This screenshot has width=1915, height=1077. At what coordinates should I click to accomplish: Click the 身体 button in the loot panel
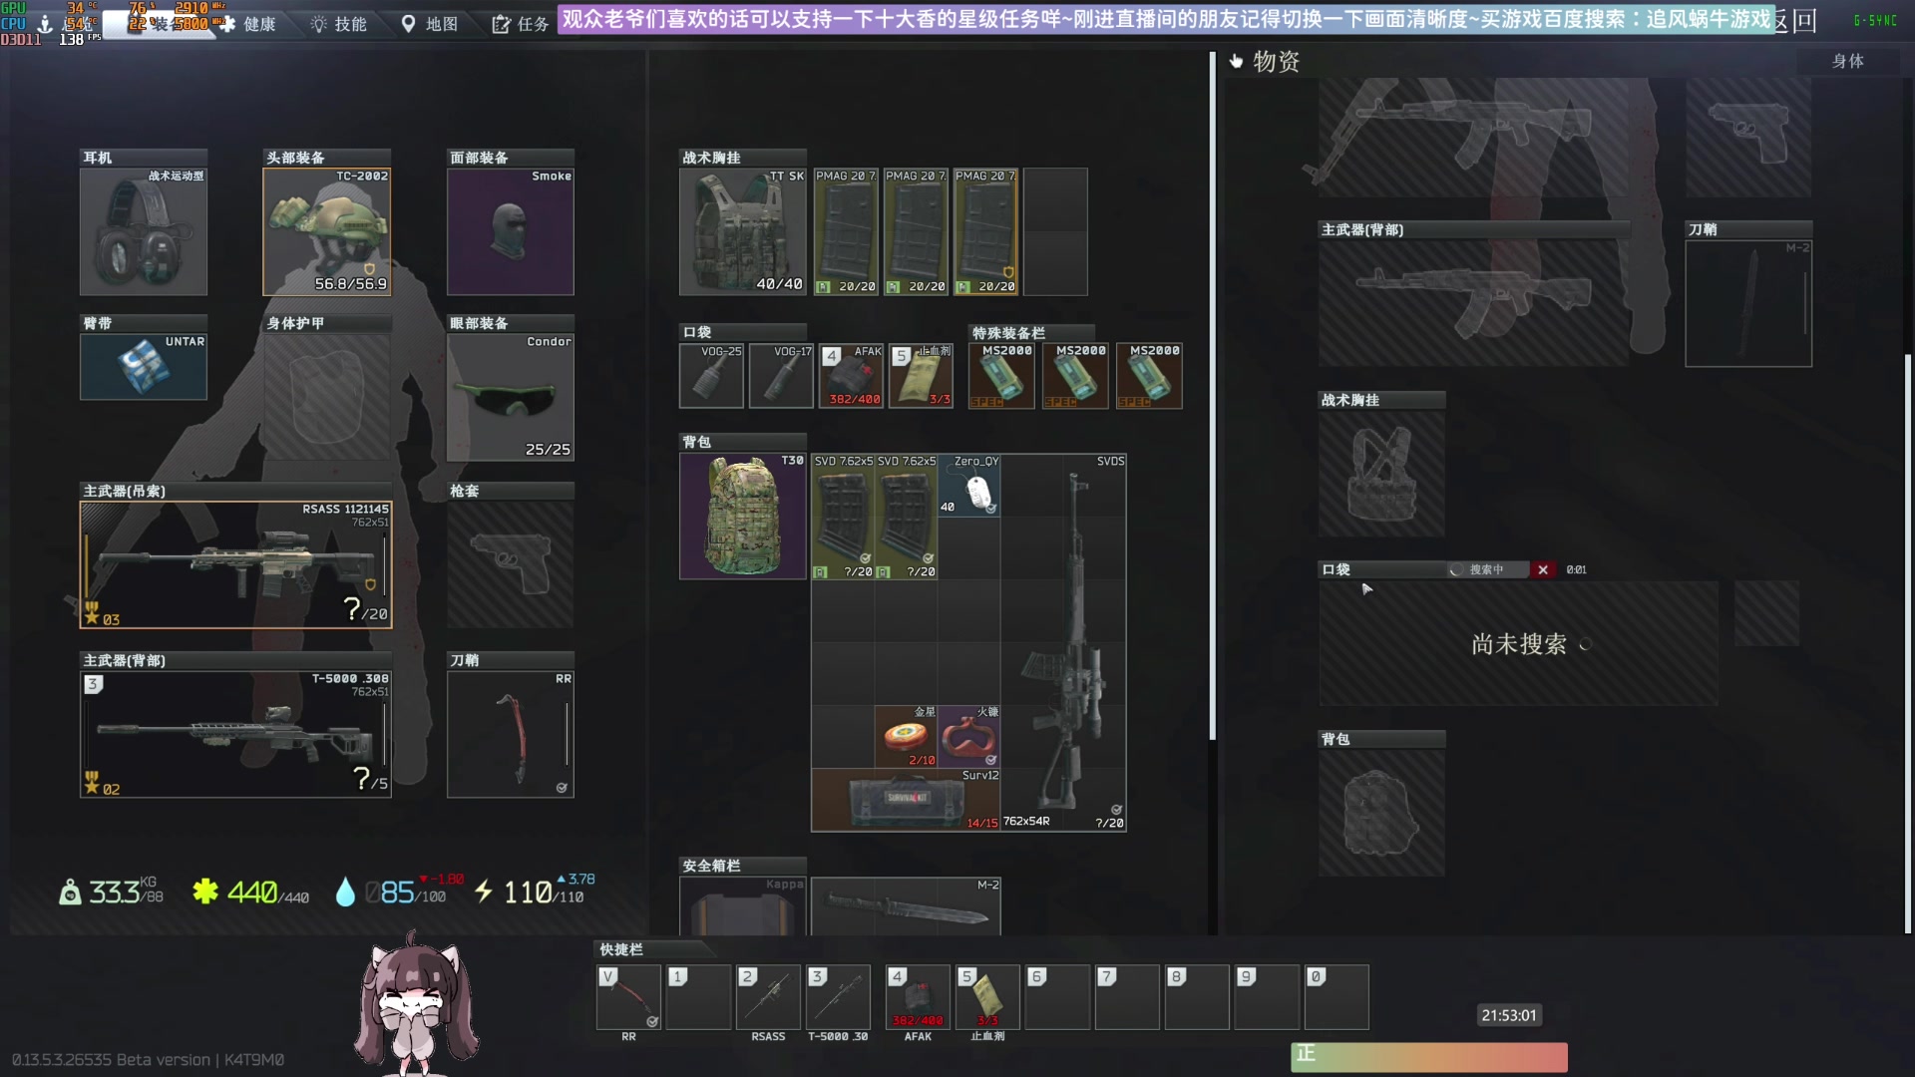pos(1847,61)
